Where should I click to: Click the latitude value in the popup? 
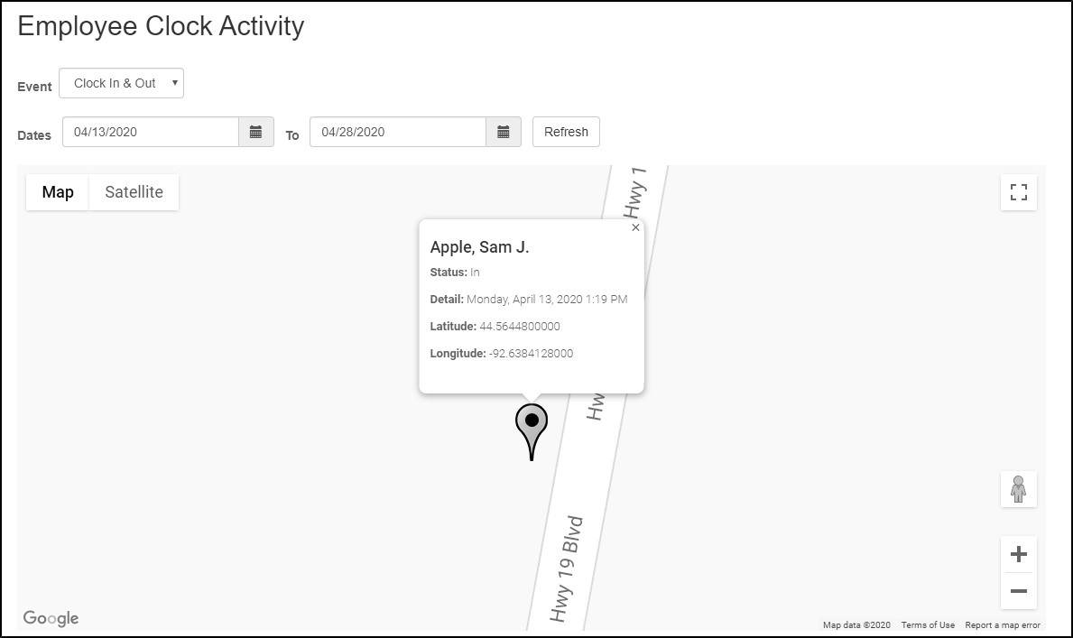(520, 327)
